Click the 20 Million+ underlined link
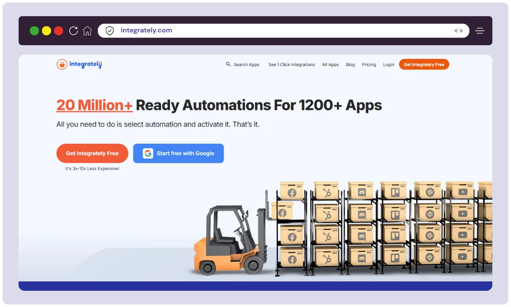The height and width of the screenshot is (307, 511). 95,105
